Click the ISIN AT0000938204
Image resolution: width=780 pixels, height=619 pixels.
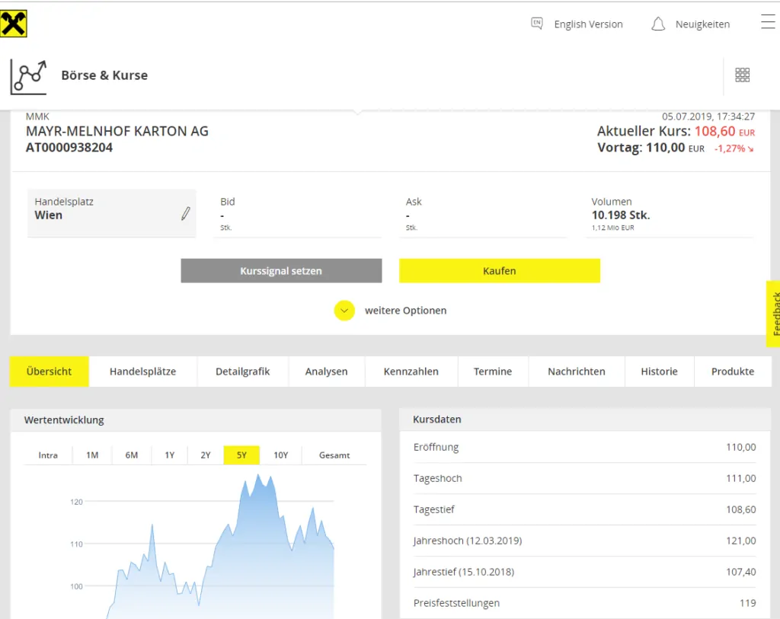pyautogui.click(x=69, y=148)
